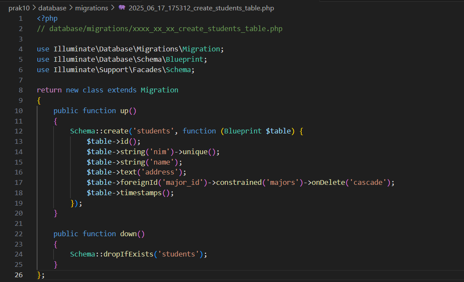
Task: Click the opening <?php tag
Action: (47, 18)
